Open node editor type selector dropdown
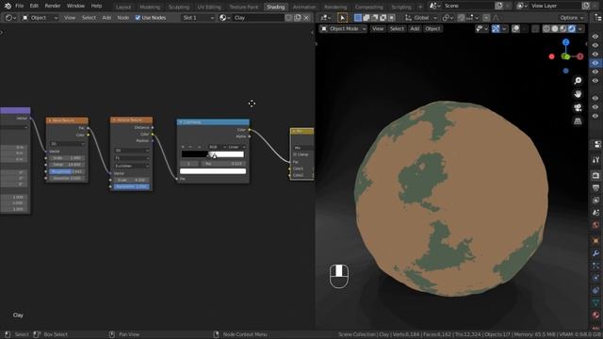The height and width of the screenshot is (339, 603). coord(10,18)
